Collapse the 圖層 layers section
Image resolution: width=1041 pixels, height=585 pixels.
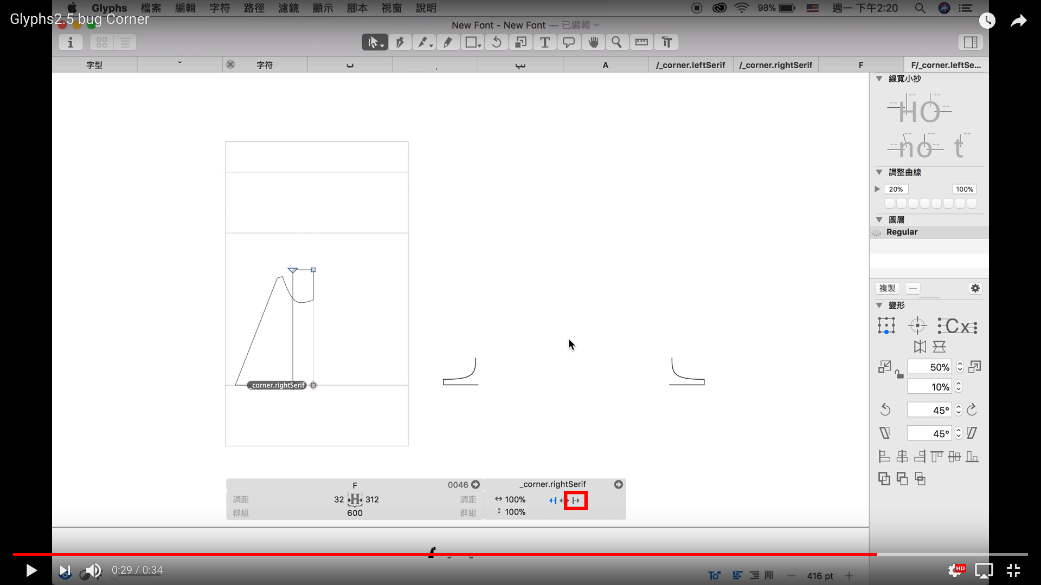point(879,220)
